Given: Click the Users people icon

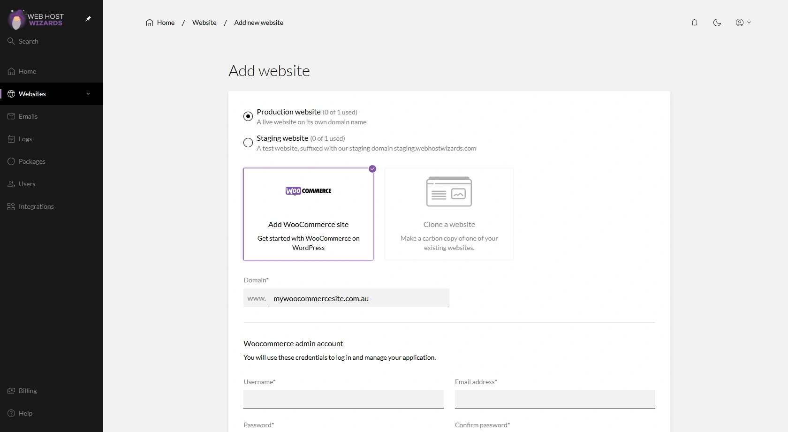Looking at the screenshot, I should (11, 184).
